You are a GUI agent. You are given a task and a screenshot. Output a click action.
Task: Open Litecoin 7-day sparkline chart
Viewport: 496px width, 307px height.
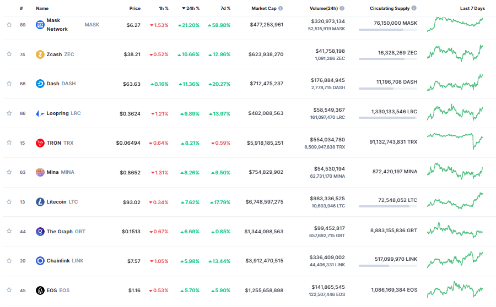[x=455, y=201]
